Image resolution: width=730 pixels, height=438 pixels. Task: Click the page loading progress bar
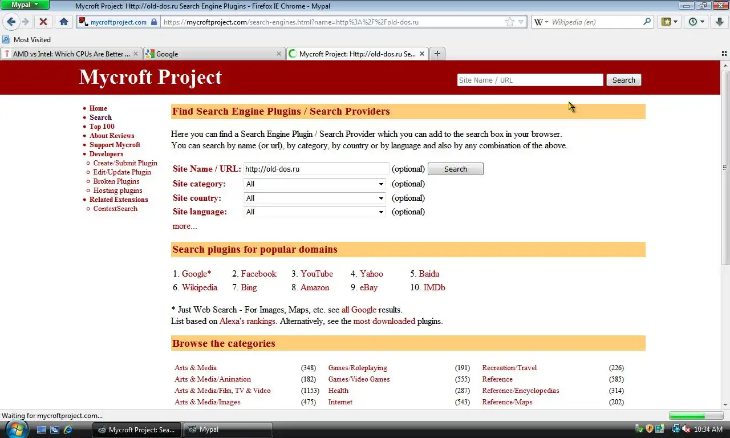click(696, 416)
